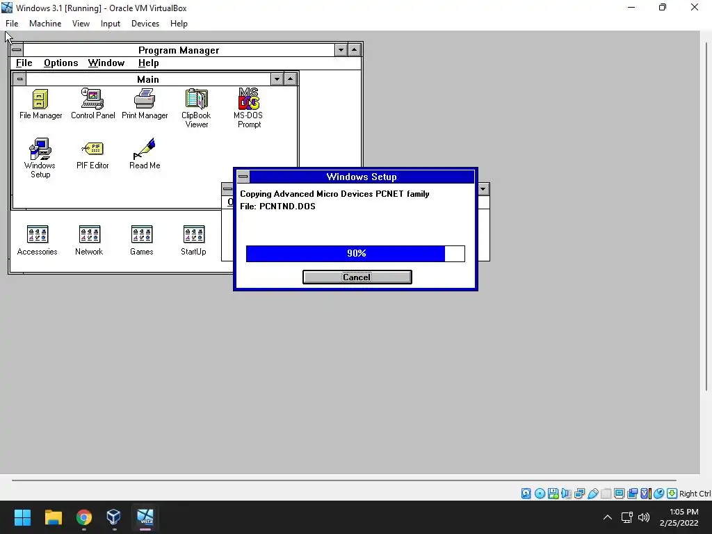Click the keyboard capture green arrow icon
Image resolution: width=712 pixels, height=534 pixels.
pos(672,494)
